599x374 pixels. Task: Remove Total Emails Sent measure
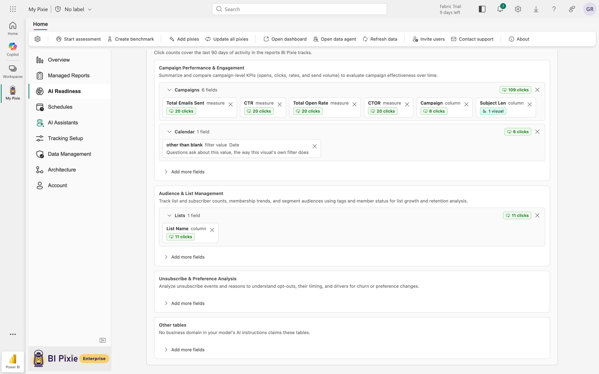[231, 104]
